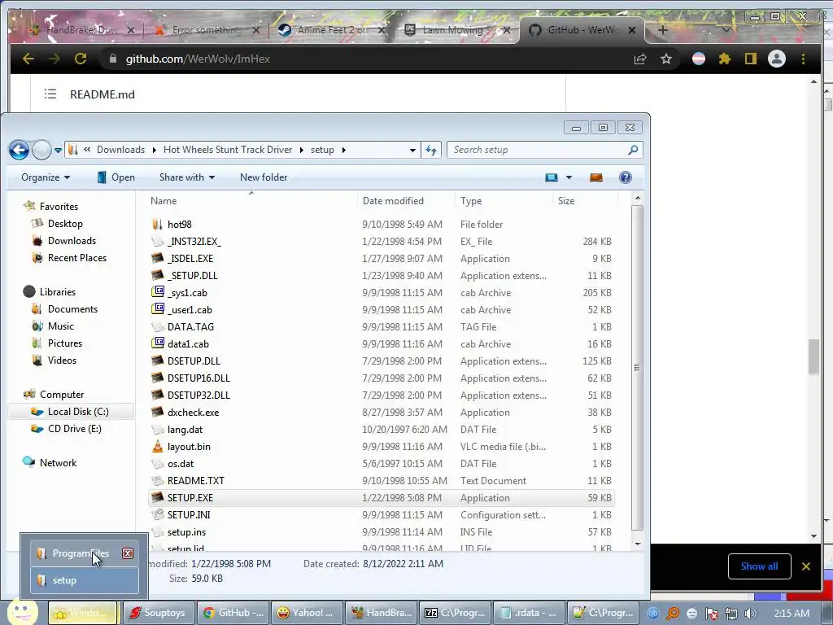The width and height of the screenshot is (833, 625).
Task: Select Network in navigation pane
Action: click(58, 463)
